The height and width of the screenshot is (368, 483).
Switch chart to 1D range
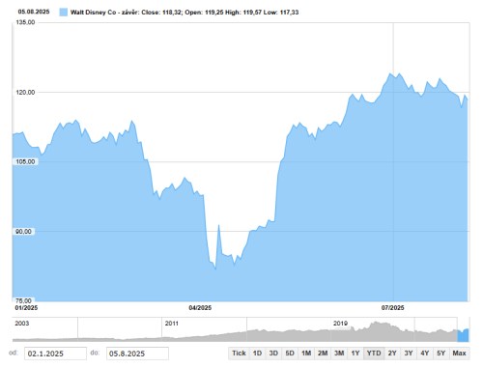(257, 354)
